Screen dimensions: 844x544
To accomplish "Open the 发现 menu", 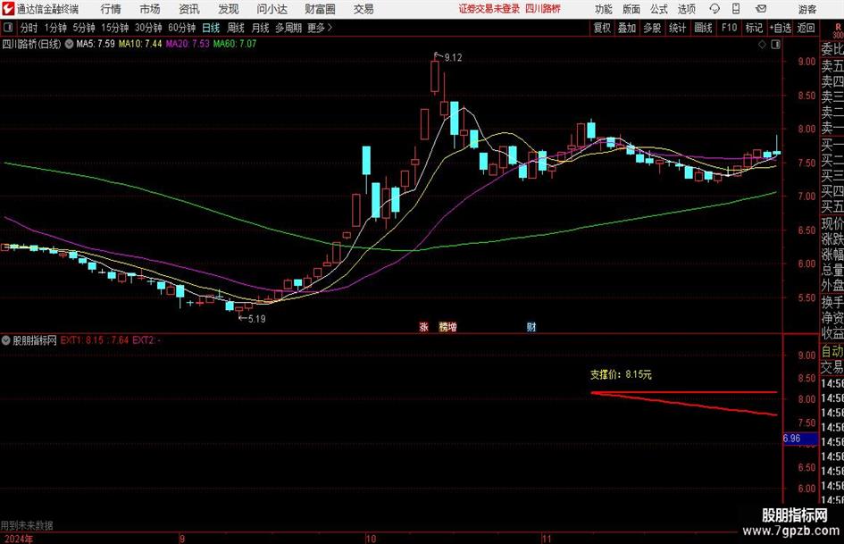I will pos(229,9).
